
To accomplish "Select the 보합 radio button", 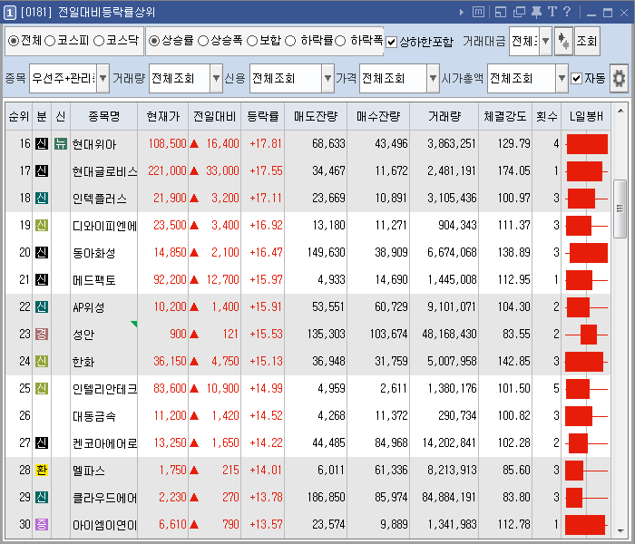I will point(252,41).
